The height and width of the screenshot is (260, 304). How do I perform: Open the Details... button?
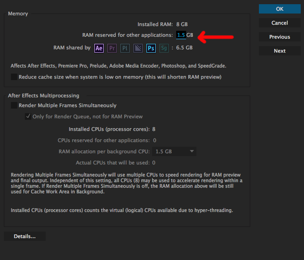(25, 236)
